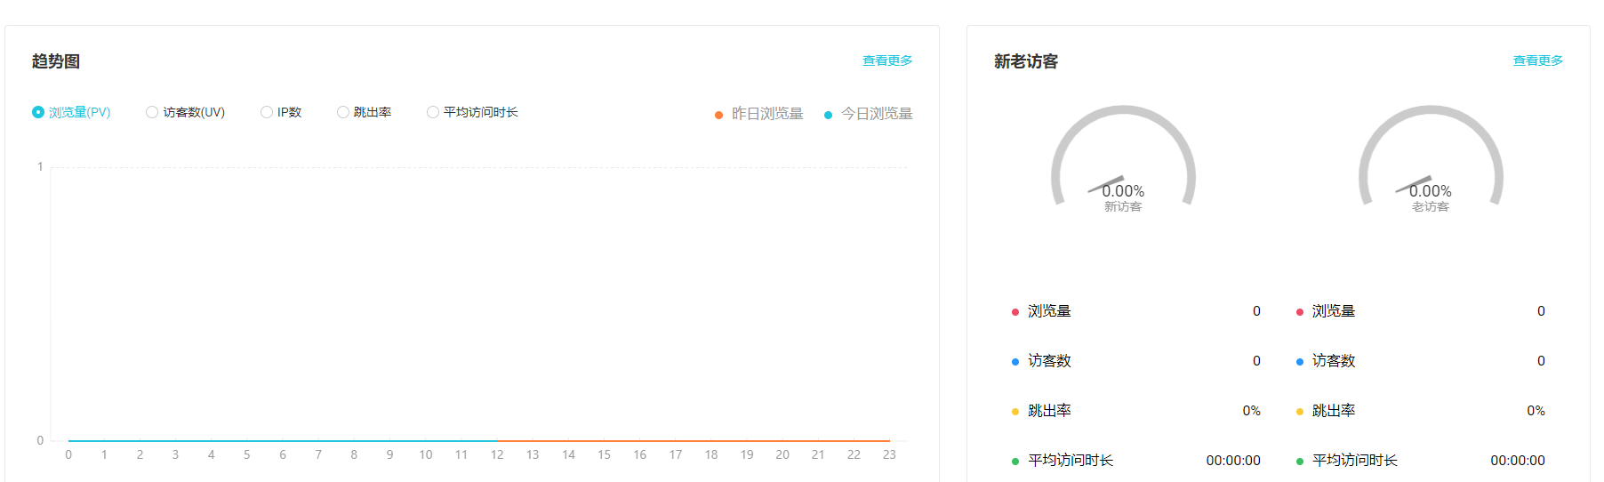The image size is (1604, 482).
Task: Switch trend chart to 跳出率
Action: pyautogui.click(x=343, y=112)
